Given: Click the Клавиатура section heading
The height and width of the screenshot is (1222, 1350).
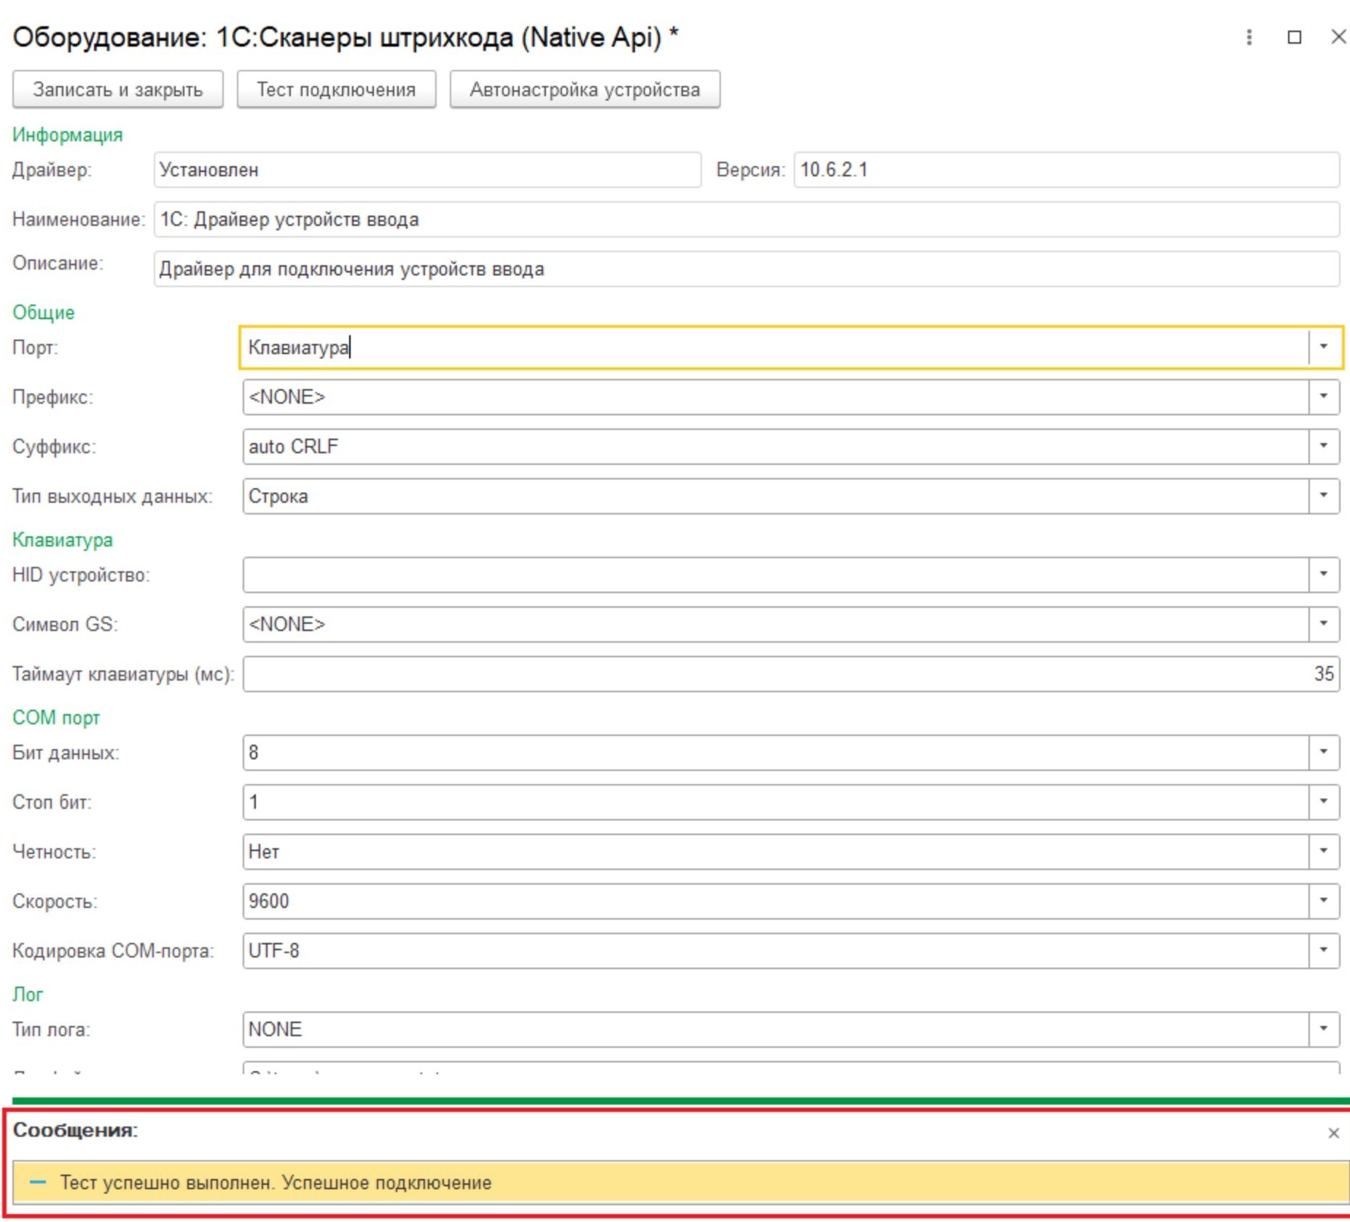Looking at the screenshot, I should pos(63,540).
